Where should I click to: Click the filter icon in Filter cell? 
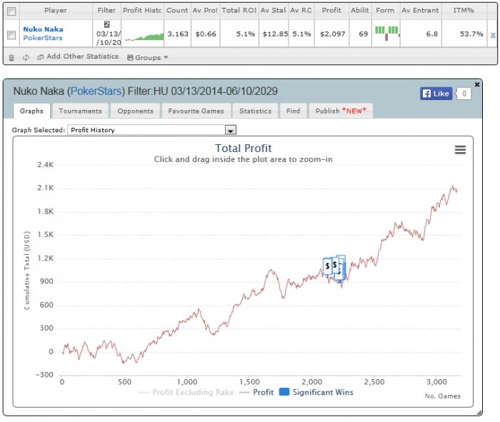[107, 24]
